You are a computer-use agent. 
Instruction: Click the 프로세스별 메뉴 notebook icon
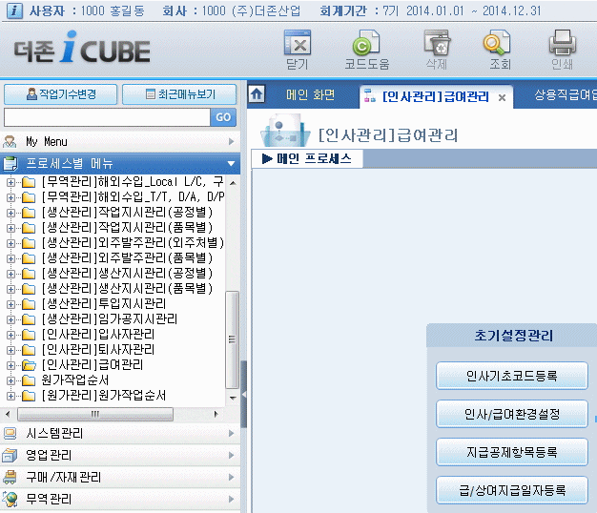point(10,164)
